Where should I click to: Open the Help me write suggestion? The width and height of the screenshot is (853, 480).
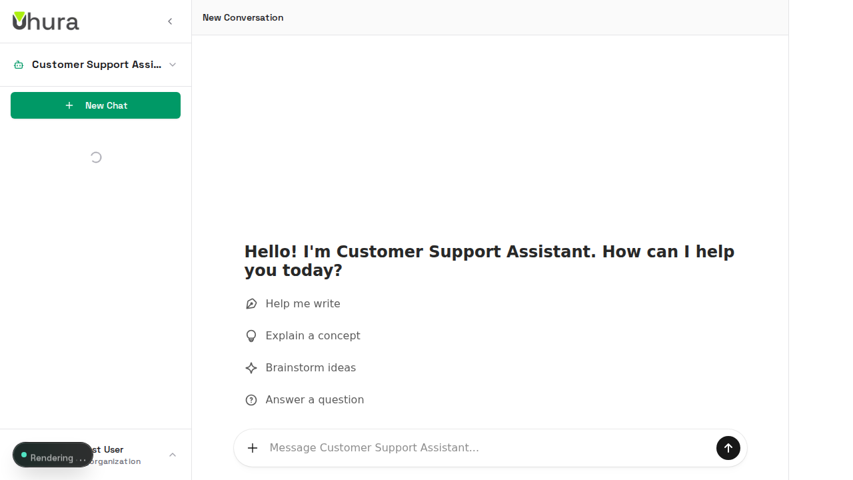click(303, 303)
